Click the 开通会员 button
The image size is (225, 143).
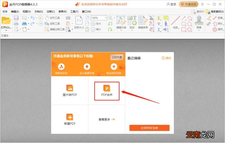coord(188,4)
